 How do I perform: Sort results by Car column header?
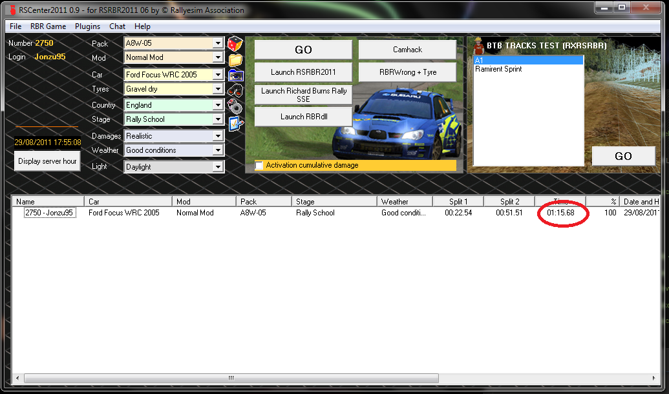[128, 202]
